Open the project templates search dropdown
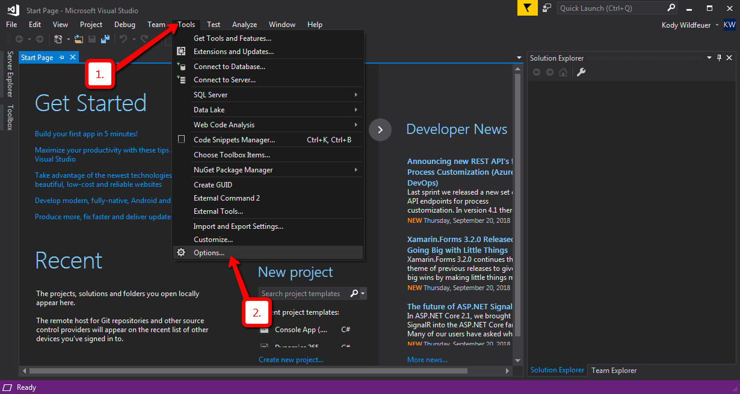Screen dimensions: 740x394 (x=364, y=293)
